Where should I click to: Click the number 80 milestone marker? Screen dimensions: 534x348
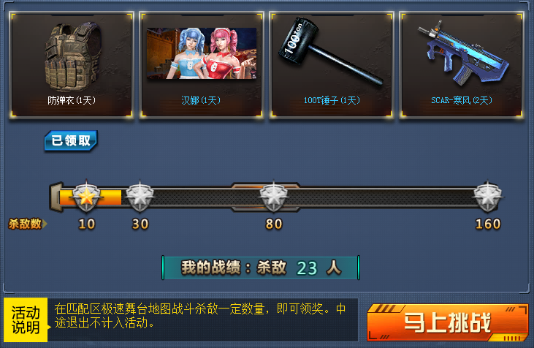point(274,224)
